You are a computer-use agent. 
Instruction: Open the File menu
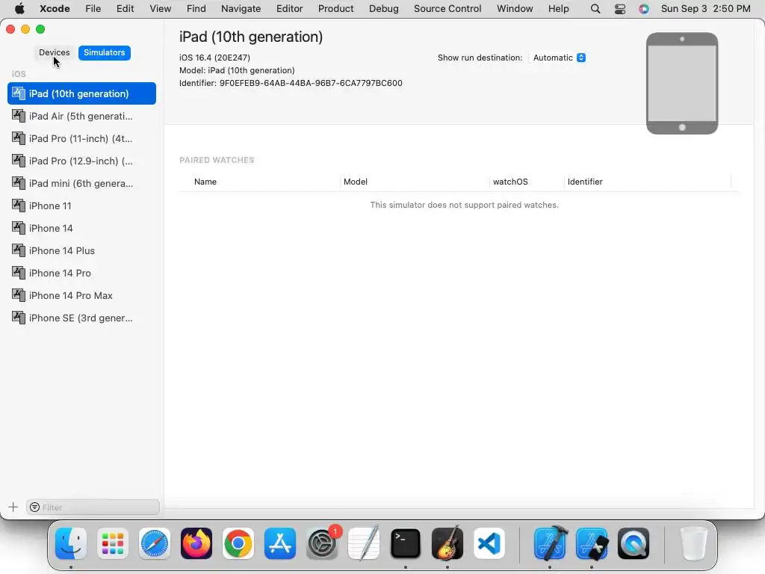tap(93, 9)
